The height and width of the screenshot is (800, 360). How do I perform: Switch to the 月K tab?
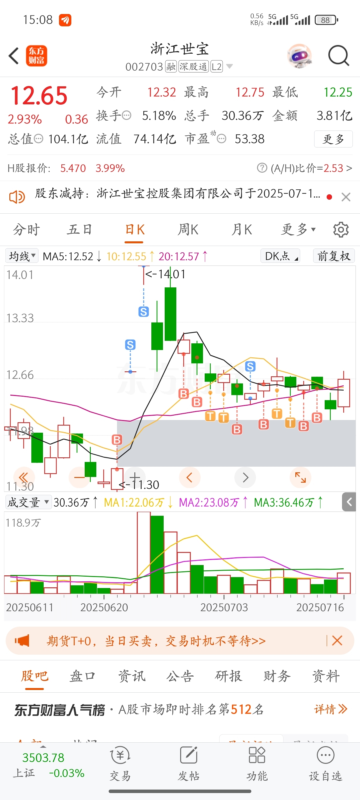tap(242, 230)
